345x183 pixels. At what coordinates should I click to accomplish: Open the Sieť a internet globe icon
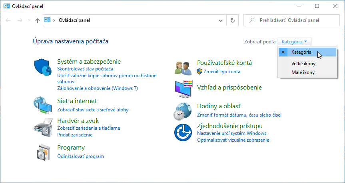[43, 105]
